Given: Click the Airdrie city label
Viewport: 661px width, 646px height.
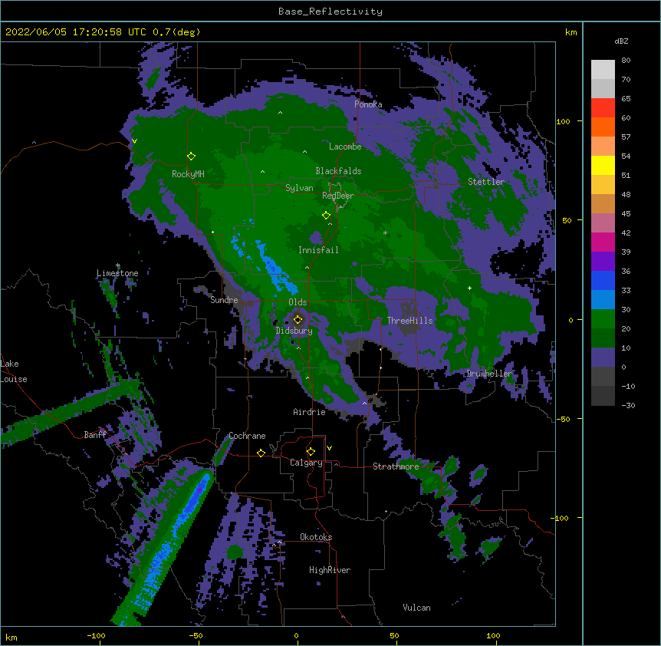Looking at the screenshot, I should click(x=309, y=412).
